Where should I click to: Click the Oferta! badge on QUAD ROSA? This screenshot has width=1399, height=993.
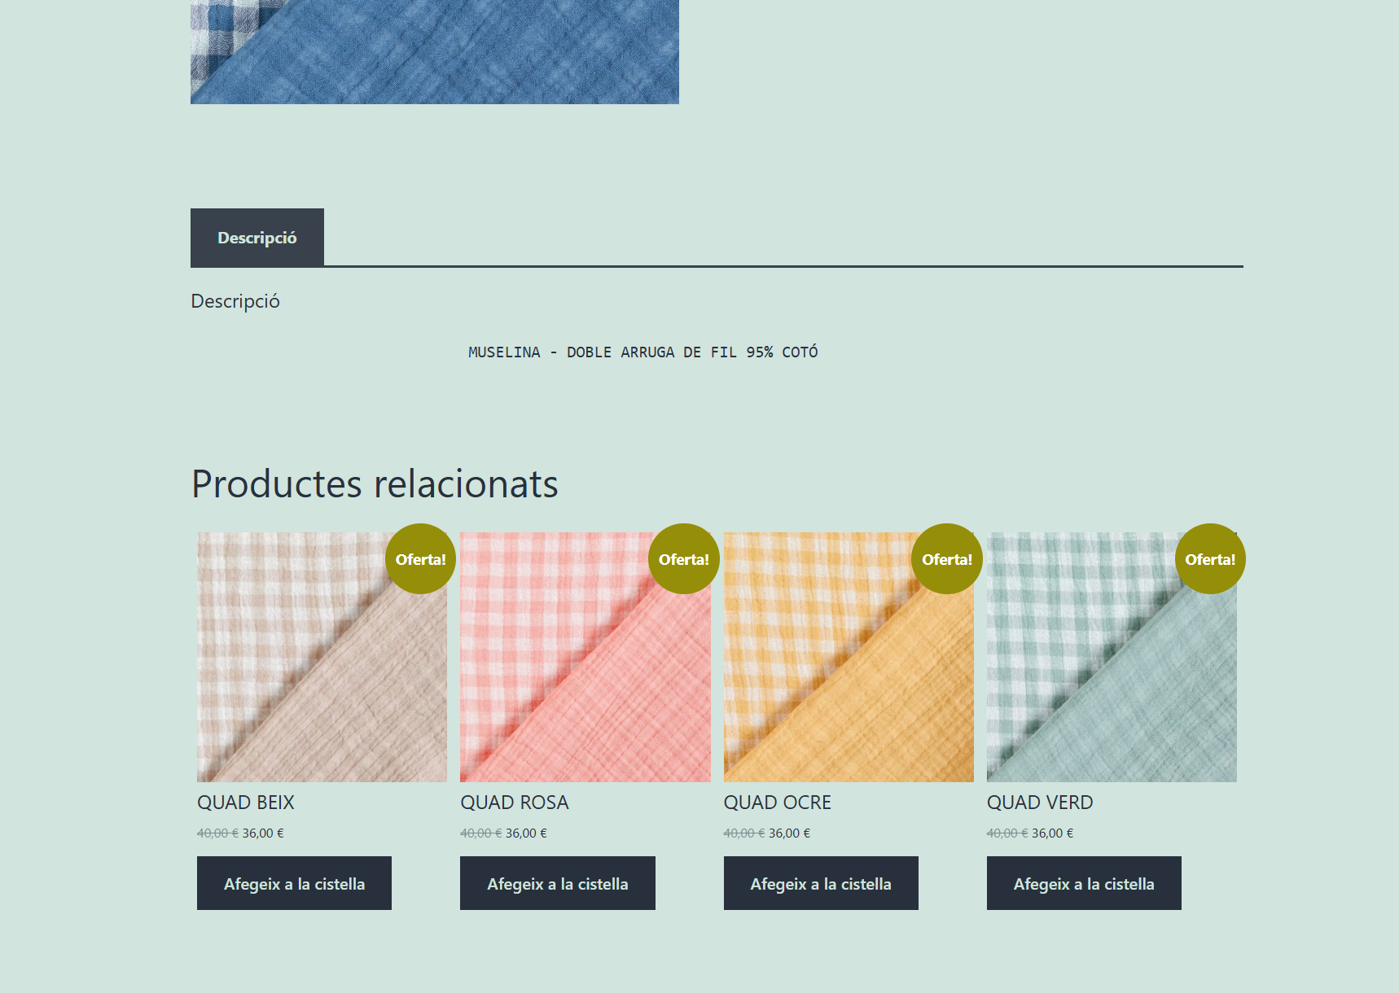point(683,559)
